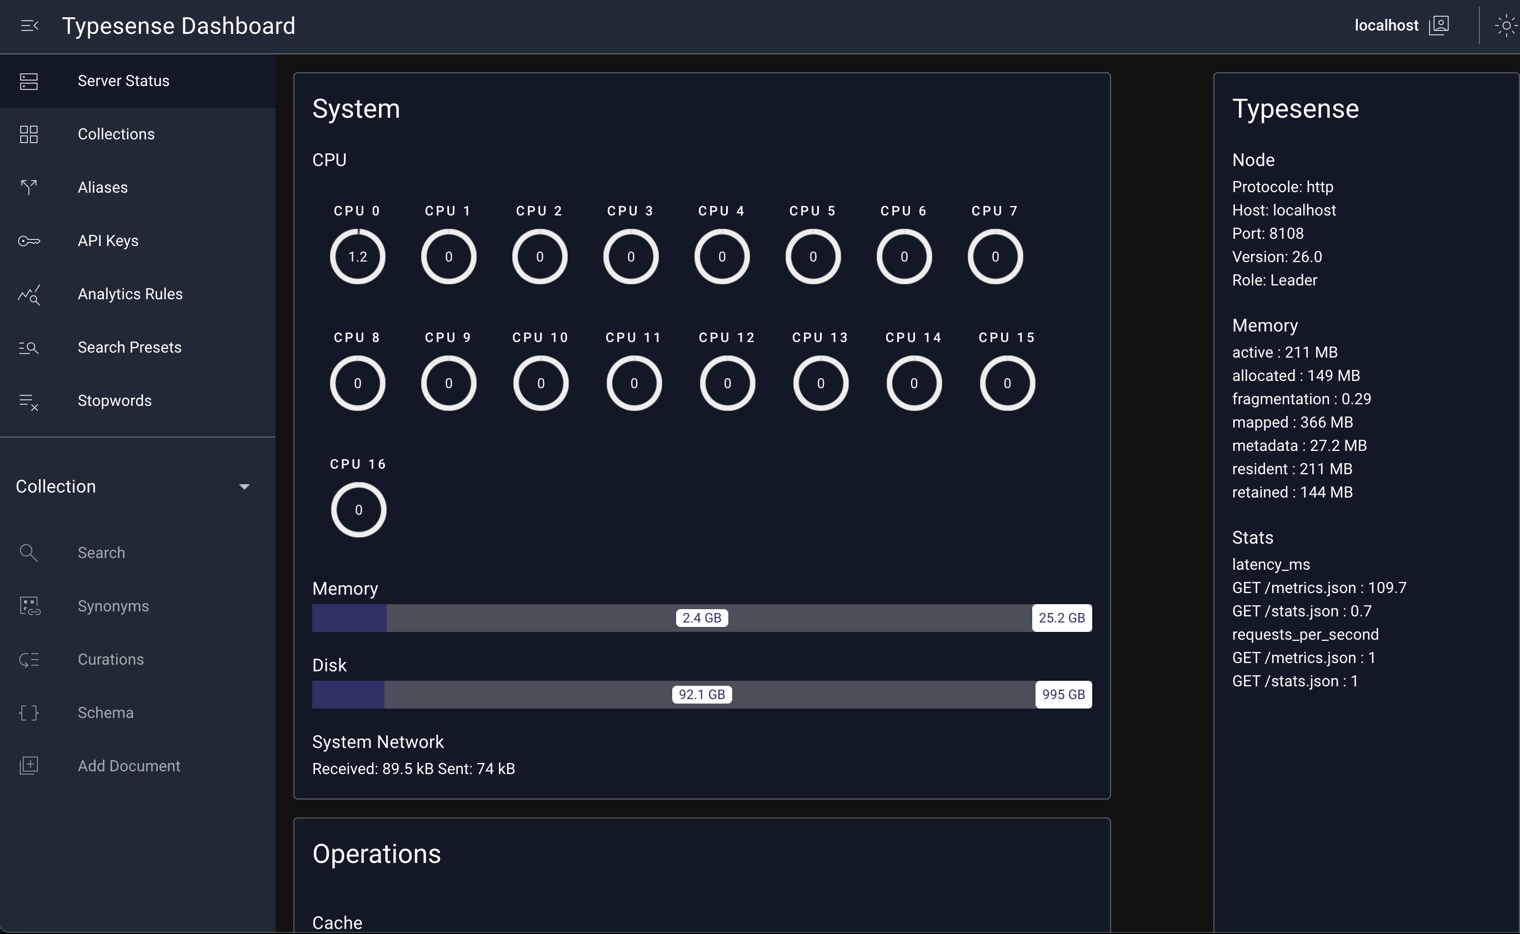This screenshot has width=1520, height=934.
Task: Click the CPU 8 circular gauge
Action: [x=358, y=383]
